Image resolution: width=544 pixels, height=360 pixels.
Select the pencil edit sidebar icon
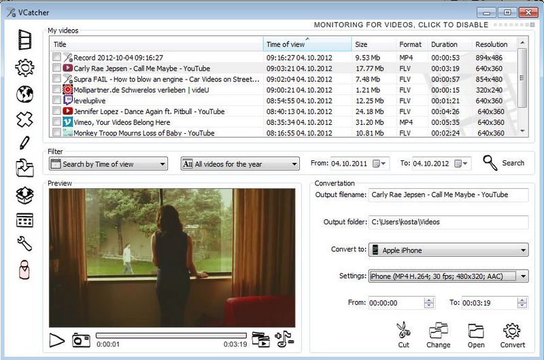pos(24,143)
